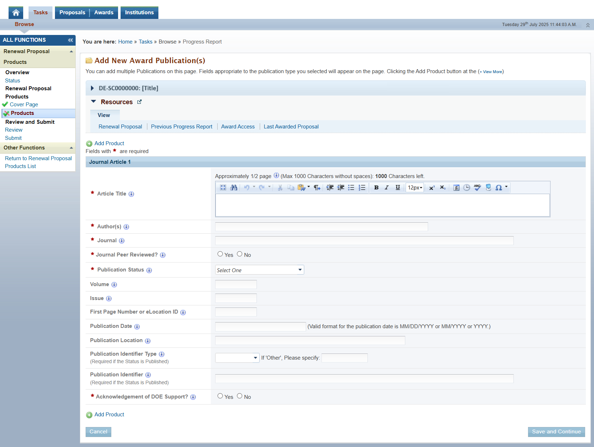Viewport: 594px width, 447px height.
Task: Select No for Journal Peer Reviewed
Action: [240, 254]
